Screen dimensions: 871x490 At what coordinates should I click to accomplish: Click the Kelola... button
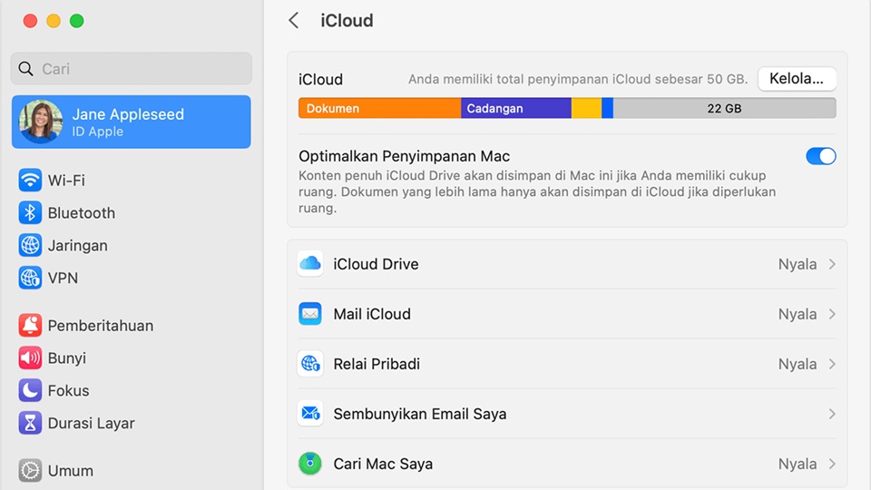797,78
